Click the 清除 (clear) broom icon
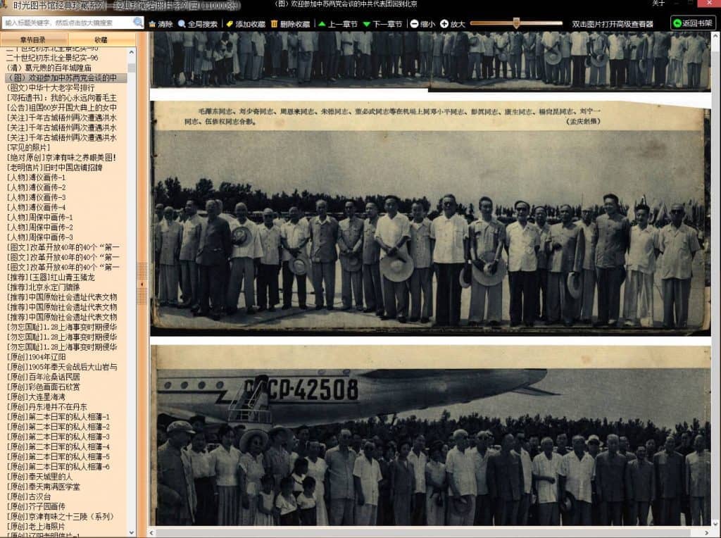This screenshot has width=721, height=538. click(161, 24)
